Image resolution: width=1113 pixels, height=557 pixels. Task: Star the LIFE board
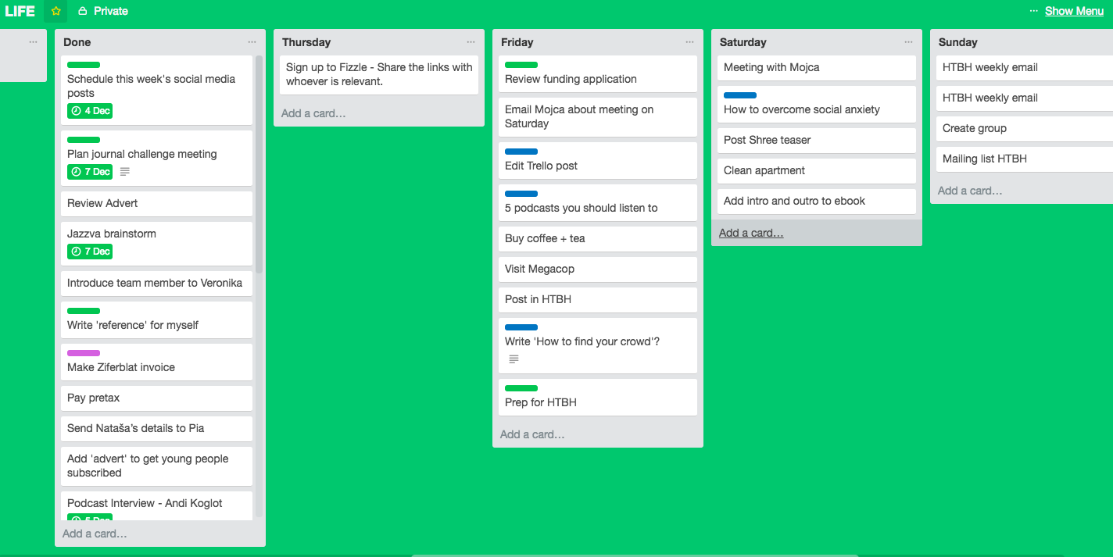[56, 11]
